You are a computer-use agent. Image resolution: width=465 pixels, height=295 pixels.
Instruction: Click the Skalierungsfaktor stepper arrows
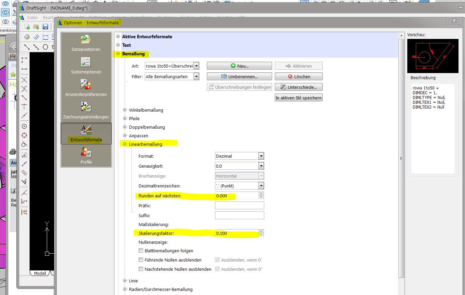coord(261,233)
